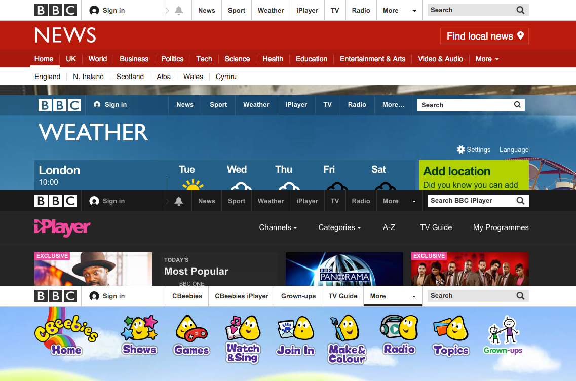Expand the Categories dropdown in iPlayer
The image size is (576, 381).
pyautogui.click(x=339, y=227)
